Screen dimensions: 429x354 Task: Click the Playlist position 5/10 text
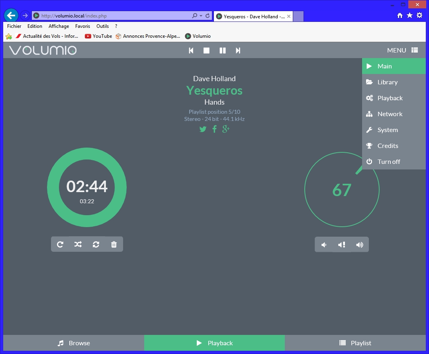(x=214, y=112)
